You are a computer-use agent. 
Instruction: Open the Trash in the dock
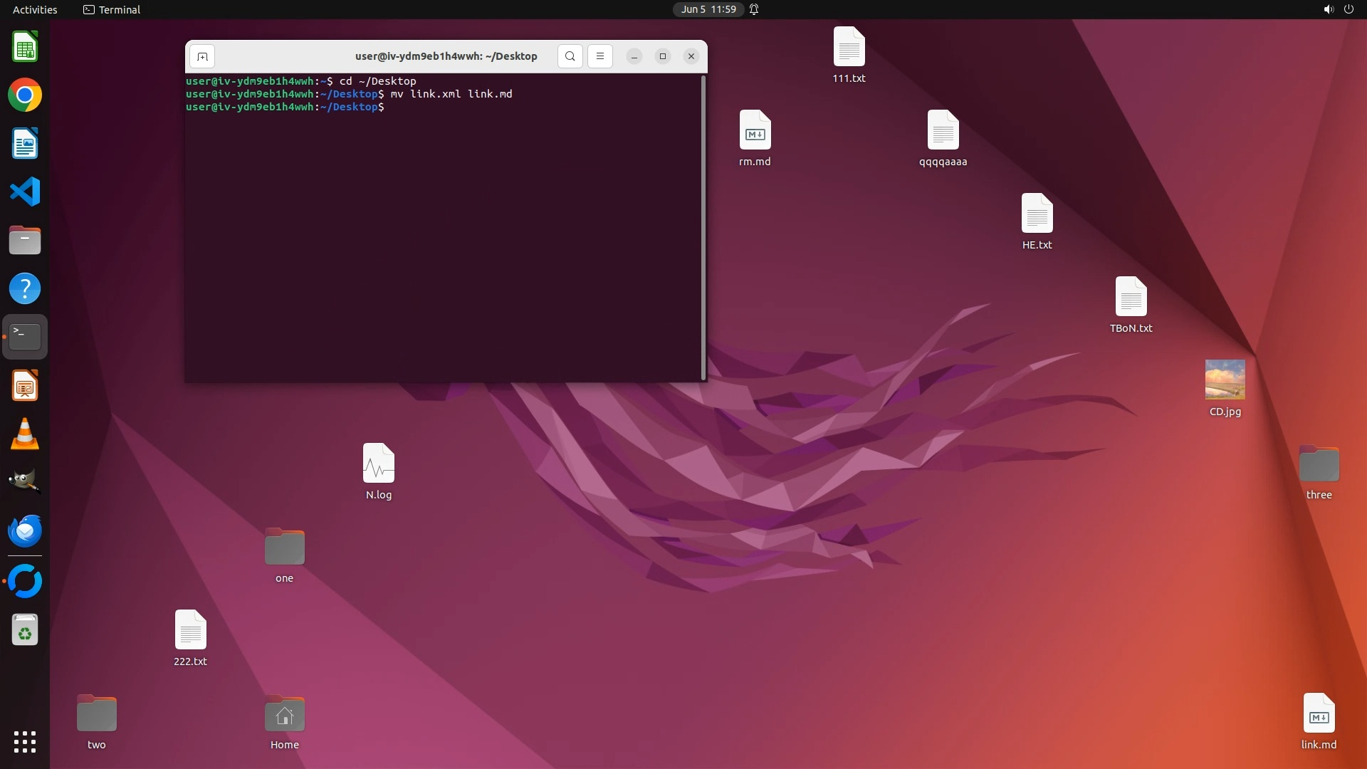coord(25,630)
